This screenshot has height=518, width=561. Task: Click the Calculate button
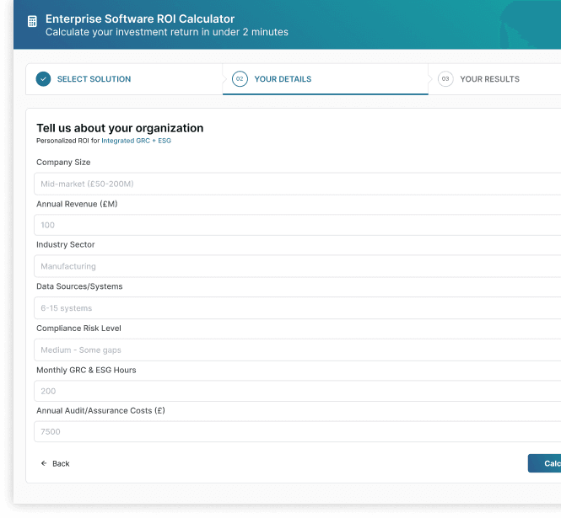click(x=546, y=463)
